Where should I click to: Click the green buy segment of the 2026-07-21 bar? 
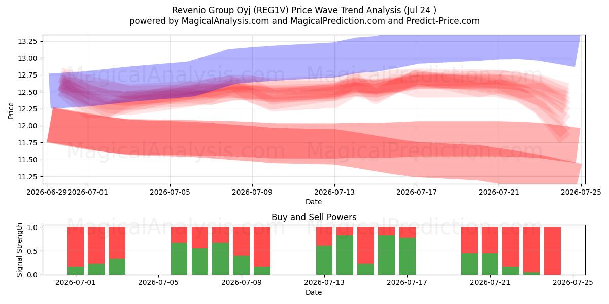(x=490, y=264)
